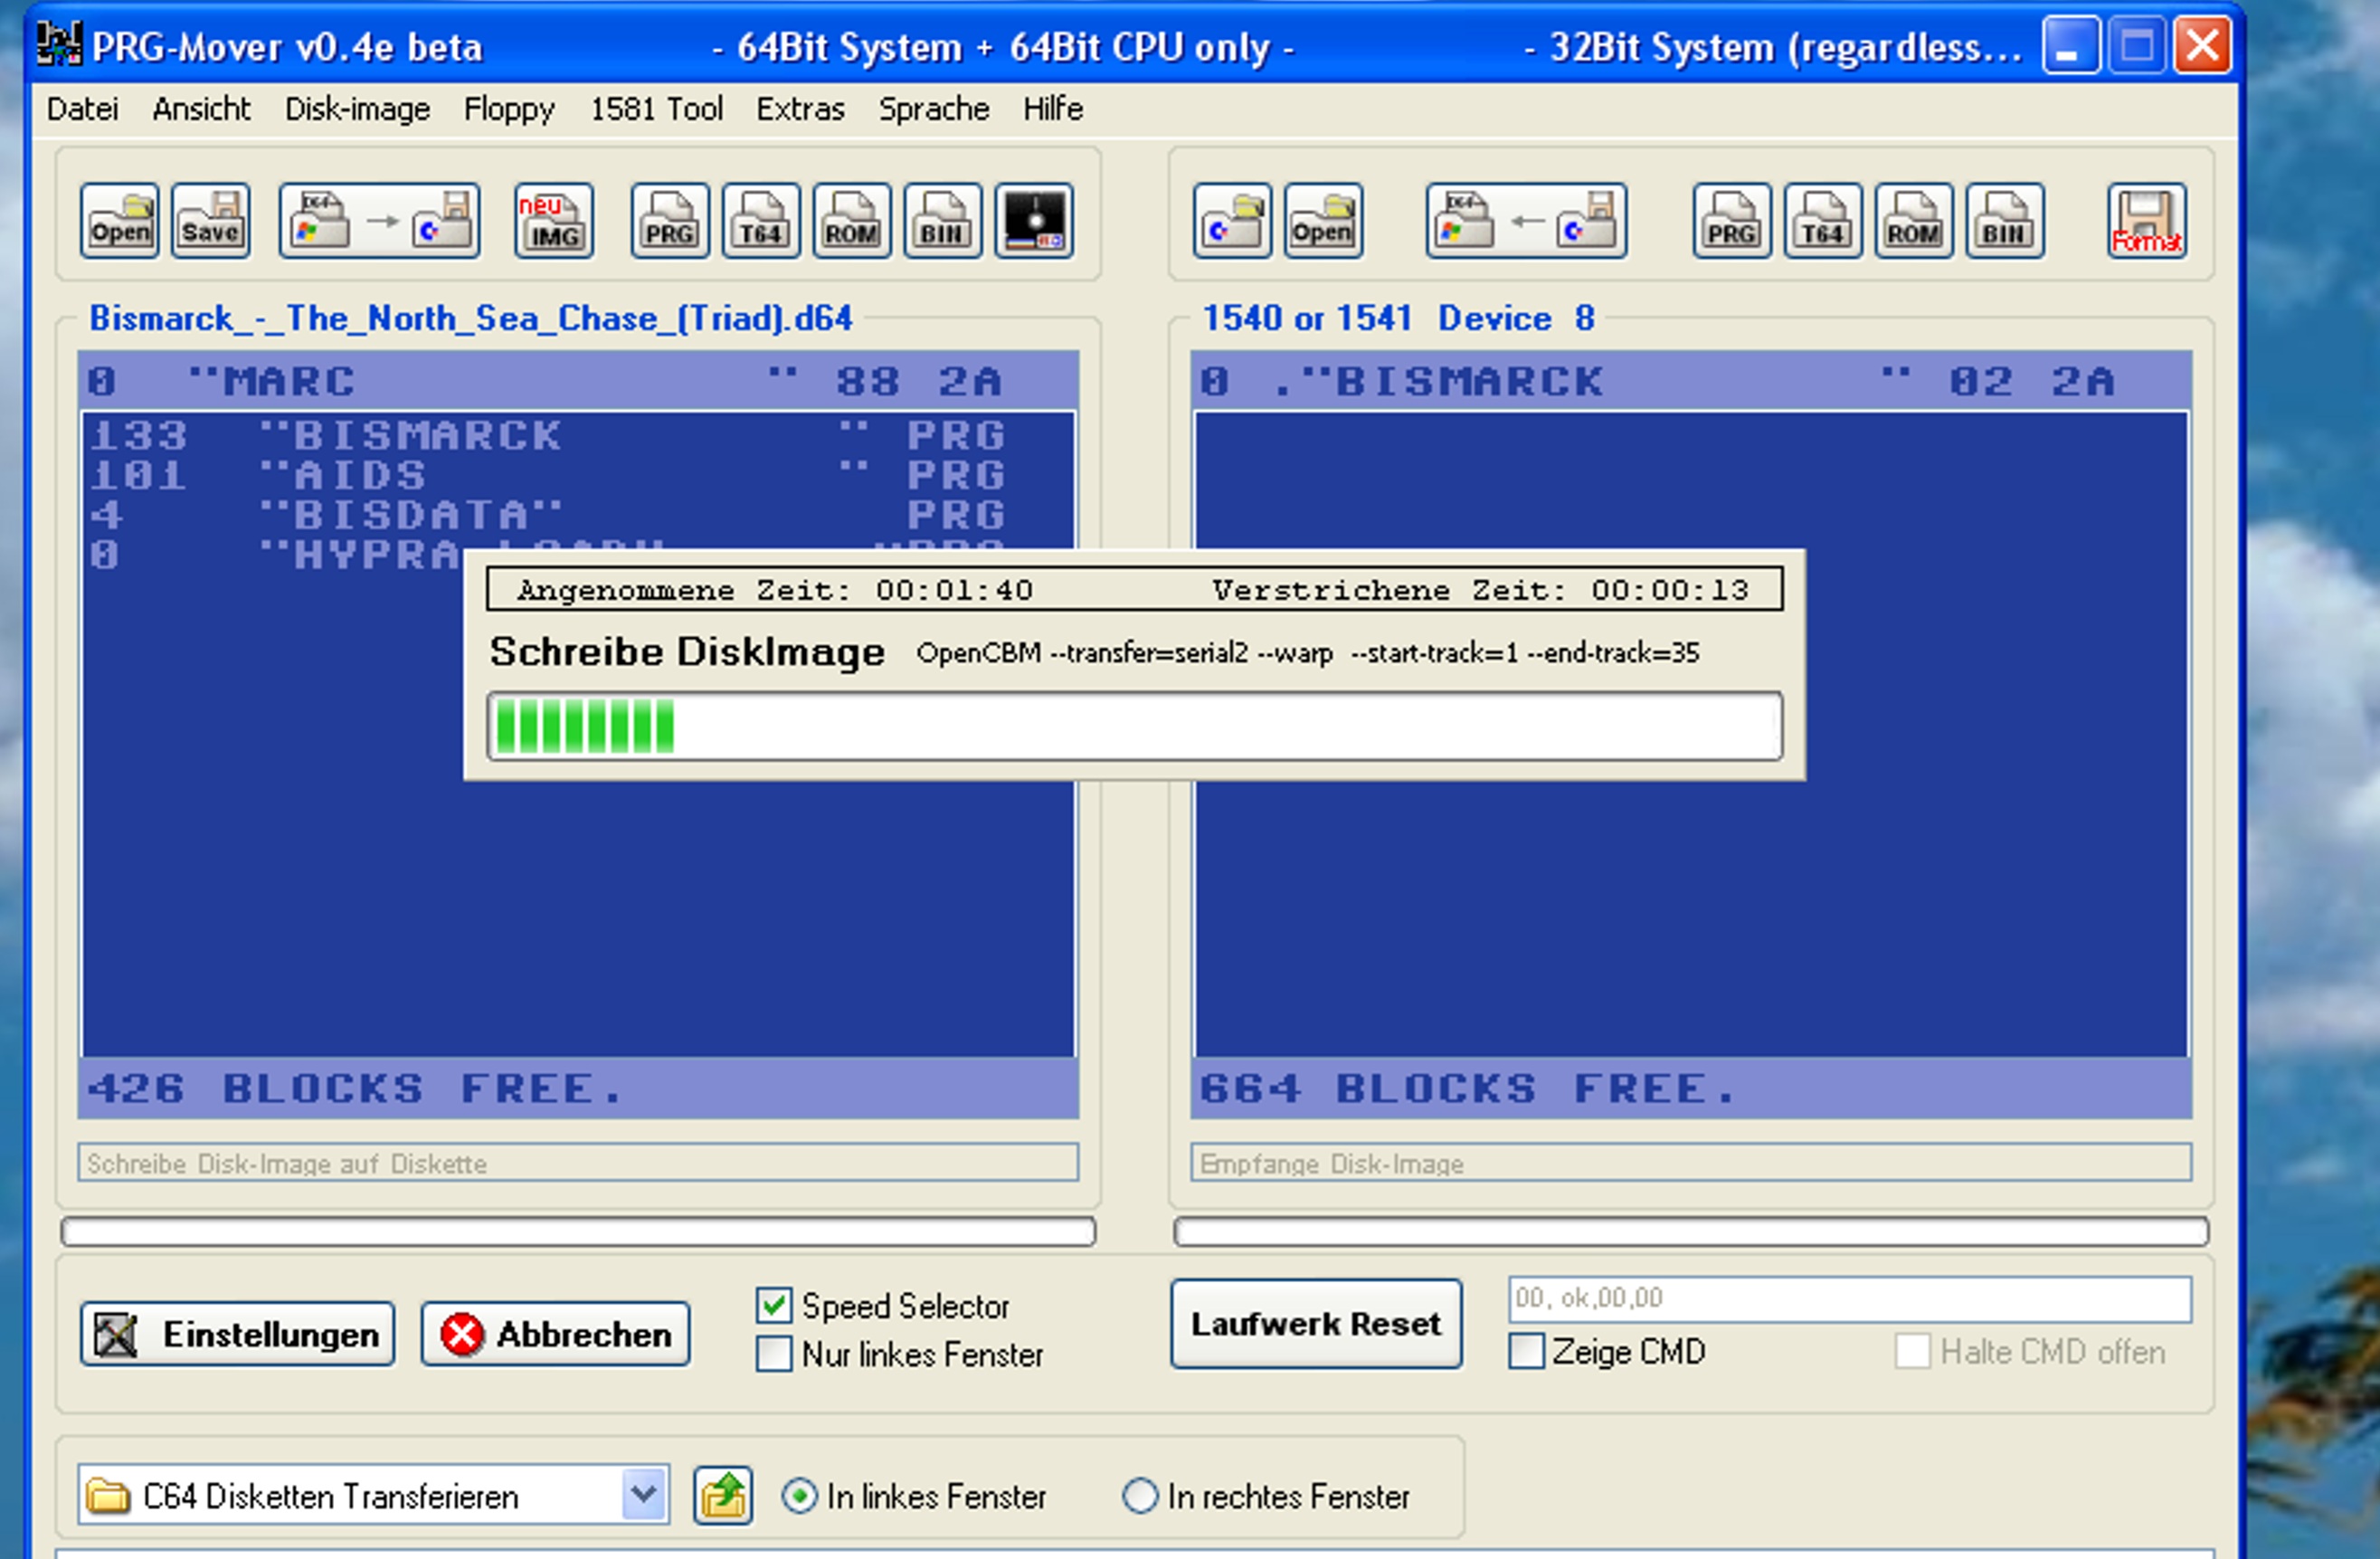This screenshot has height=1559, width=2380.
Task: Enable the Zeige CMD checkbox
Action: click(1526, 1351)
